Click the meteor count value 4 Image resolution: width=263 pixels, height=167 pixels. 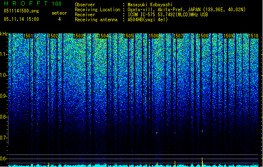click(x=59, y=19)
